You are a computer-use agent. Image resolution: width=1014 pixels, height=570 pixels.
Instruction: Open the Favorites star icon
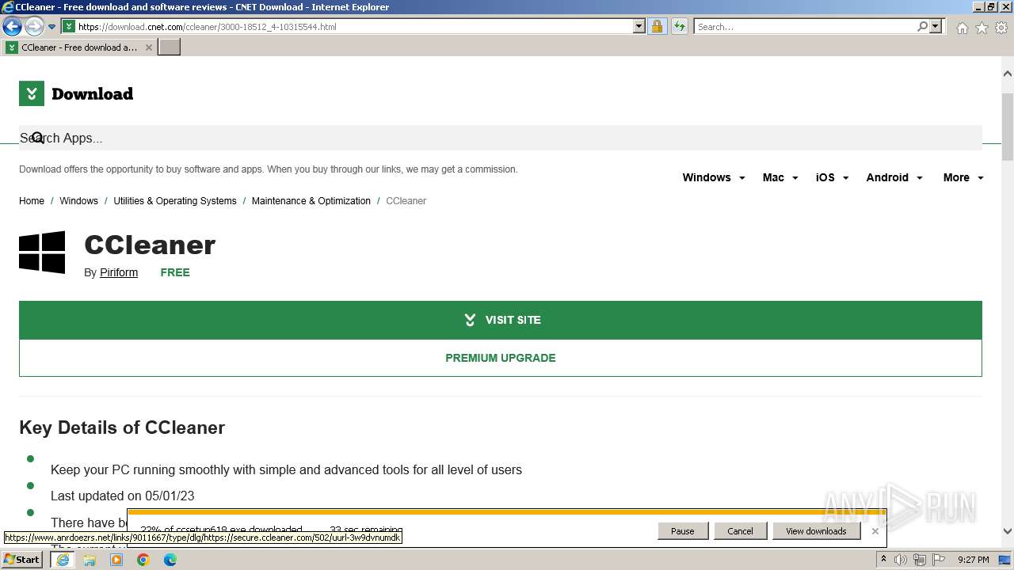point(982,28)
